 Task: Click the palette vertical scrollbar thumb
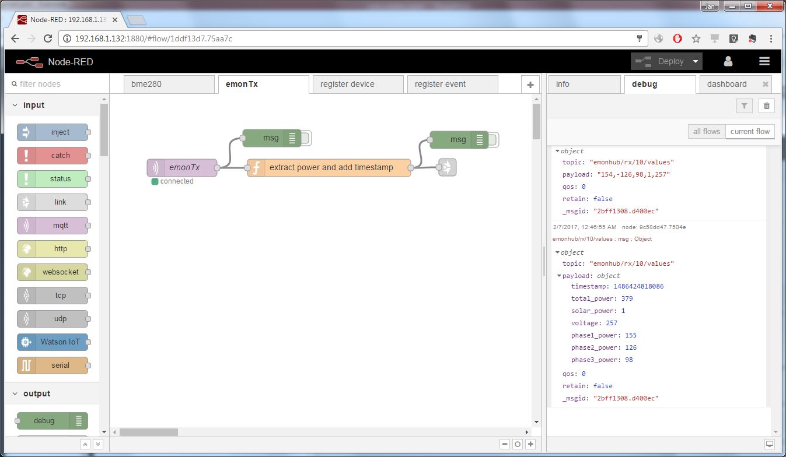point(104,131)
